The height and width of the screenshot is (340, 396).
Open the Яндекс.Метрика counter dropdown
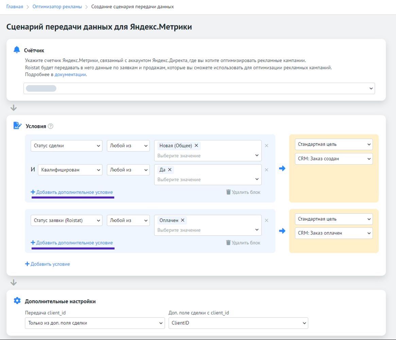pos(199,88)
